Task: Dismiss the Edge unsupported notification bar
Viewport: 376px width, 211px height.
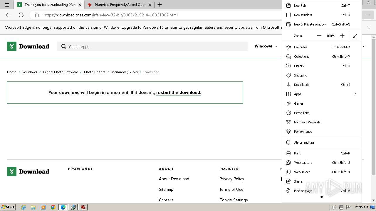Action: (x=369, y=28)
